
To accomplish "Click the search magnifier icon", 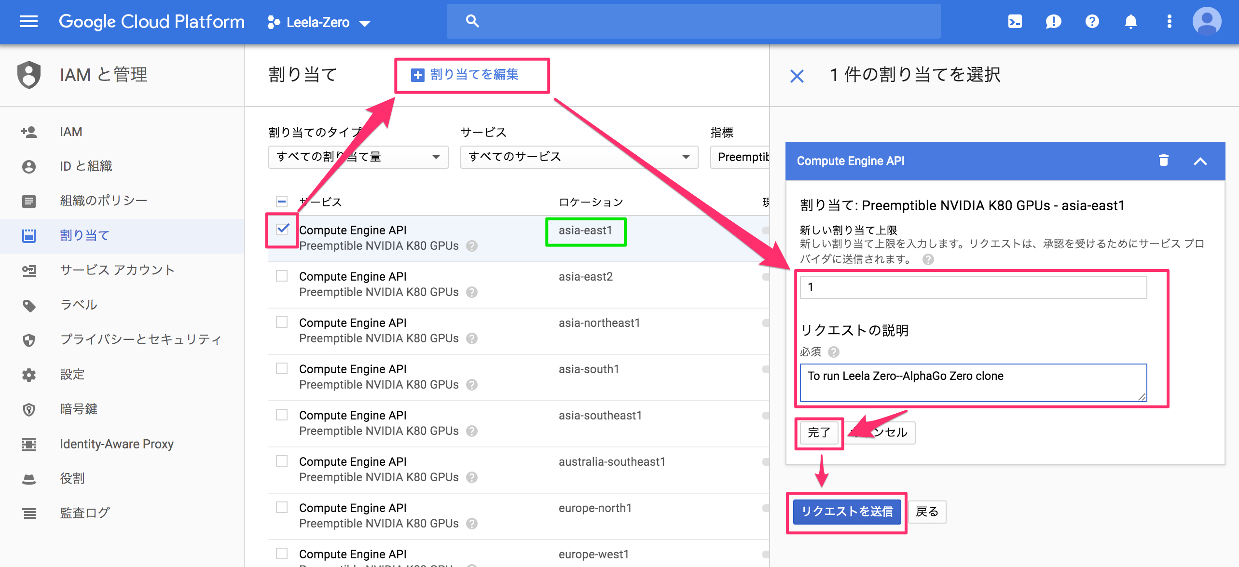I will tap(472, 21).
